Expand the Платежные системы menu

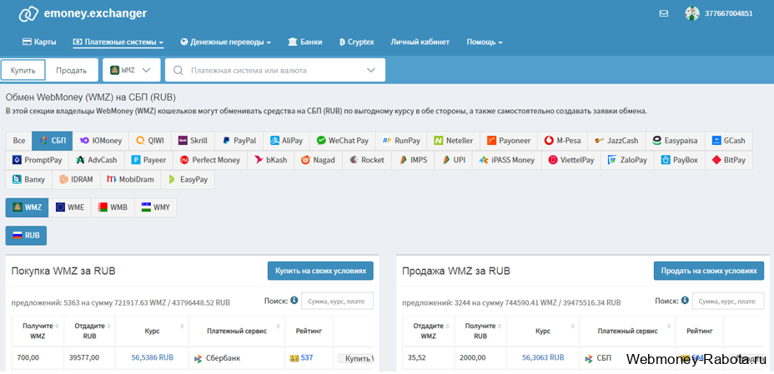tap(118, 42)
